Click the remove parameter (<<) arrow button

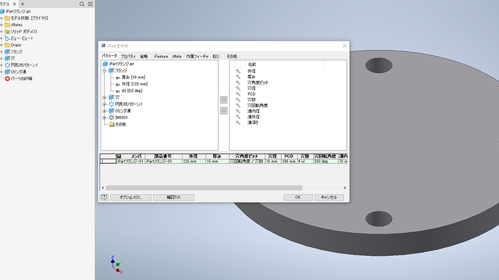(x=224, y=110)
